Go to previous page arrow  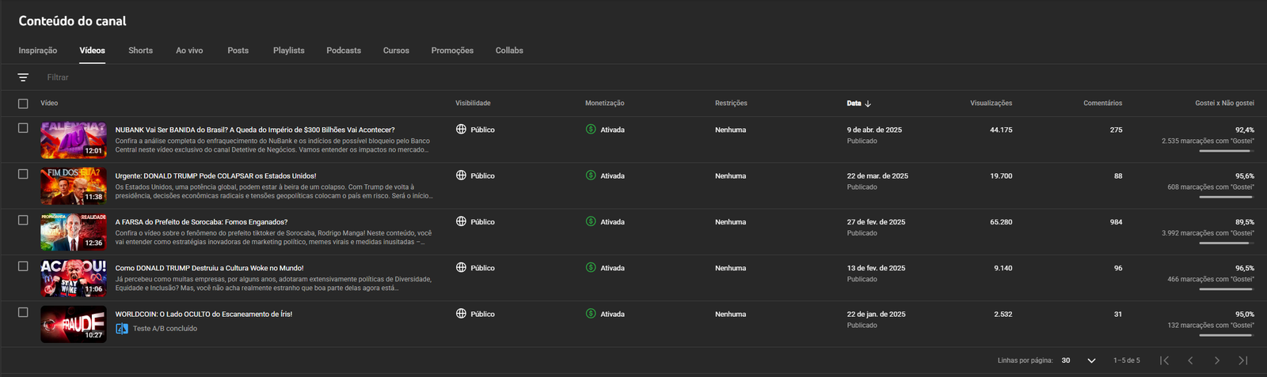[x=1190, y=360]
